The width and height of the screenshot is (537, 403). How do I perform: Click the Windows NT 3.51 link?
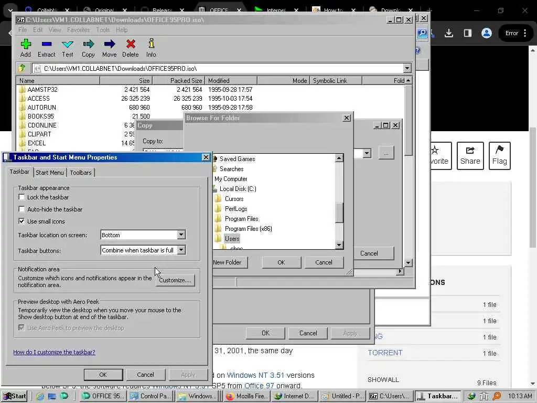click(255, 375)
